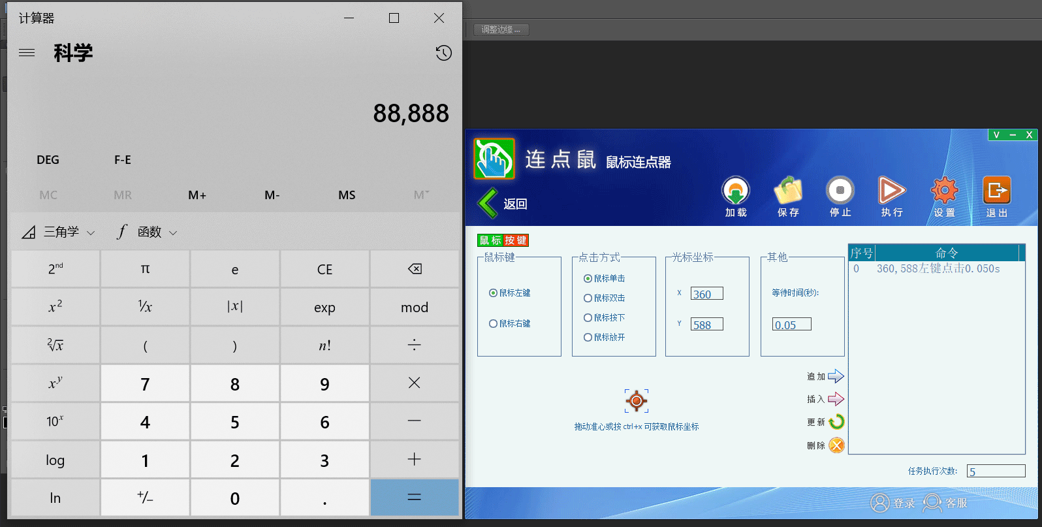Select 鼠标左键 radio button

493,293
